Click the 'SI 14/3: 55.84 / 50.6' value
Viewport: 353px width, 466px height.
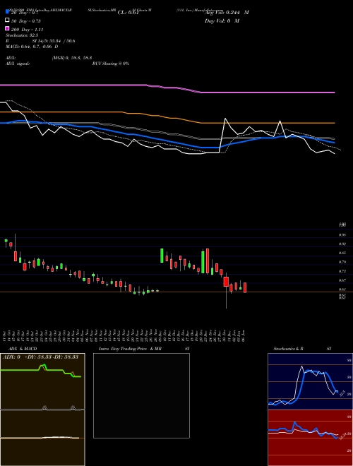(54, 41)
